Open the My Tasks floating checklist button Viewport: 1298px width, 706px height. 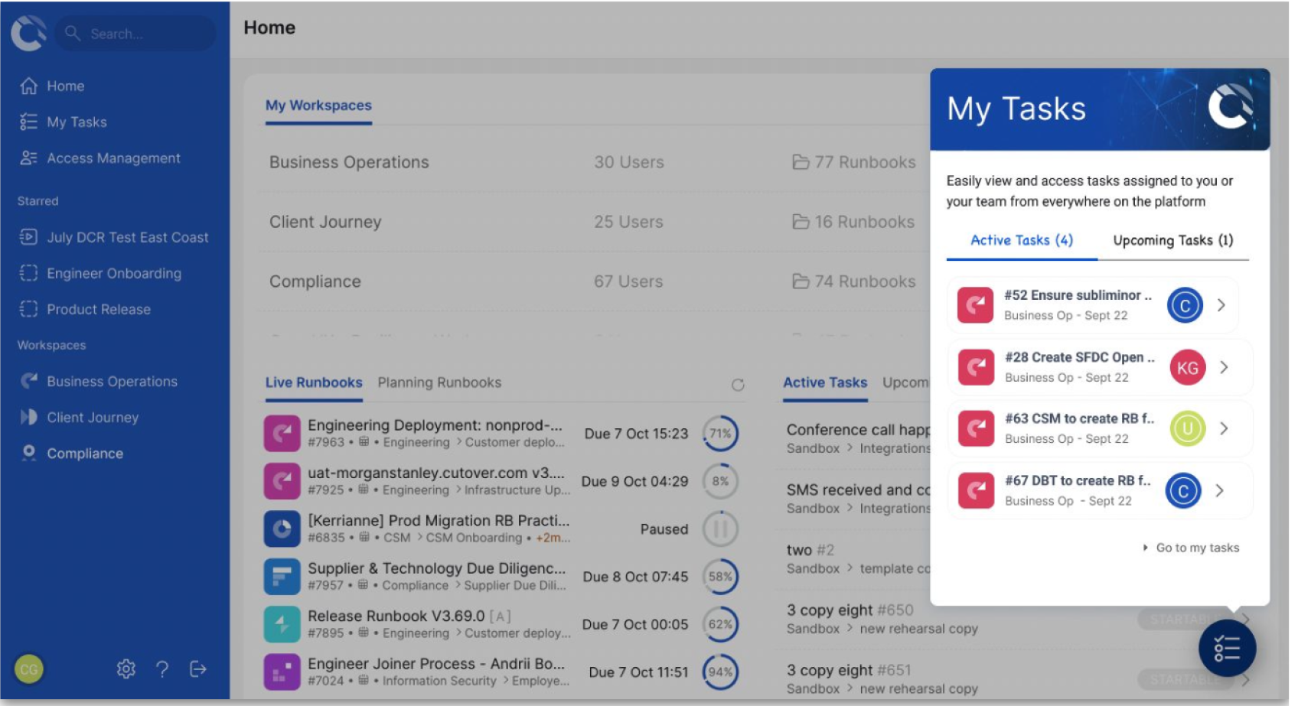pyautogui.click(x=1227, y=649)
